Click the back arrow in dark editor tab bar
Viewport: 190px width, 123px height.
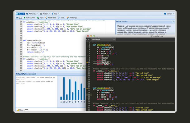(x=87, y=39)
